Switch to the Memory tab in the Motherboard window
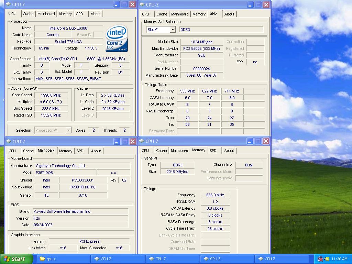This screenshot has width=352, height=264. 66,151
